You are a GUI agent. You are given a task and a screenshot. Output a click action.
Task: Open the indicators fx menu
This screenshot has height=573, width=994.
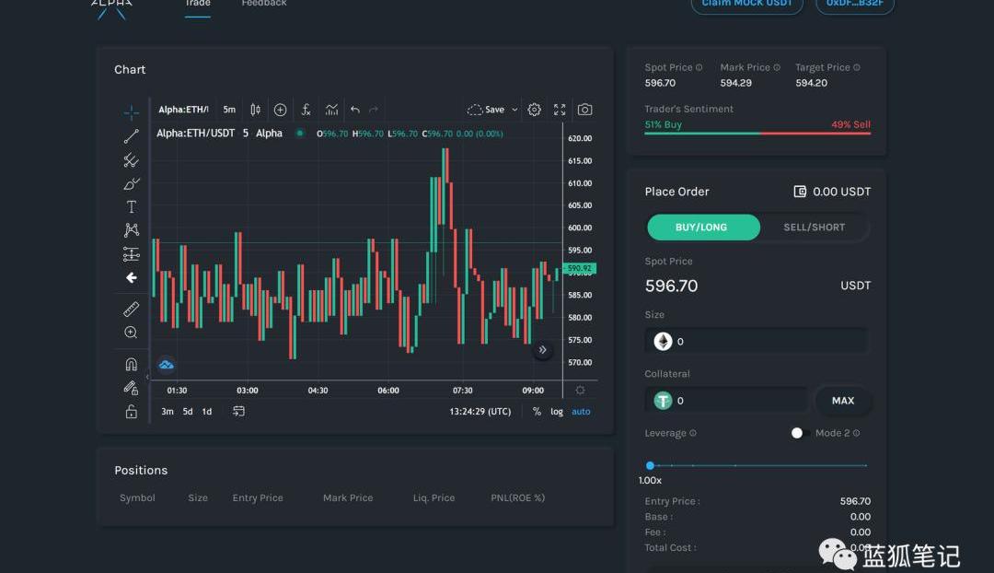point(306,110)
